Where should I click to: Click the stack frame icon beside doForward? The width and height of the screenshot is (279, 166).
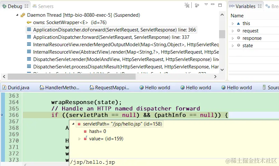pos(29,30)
